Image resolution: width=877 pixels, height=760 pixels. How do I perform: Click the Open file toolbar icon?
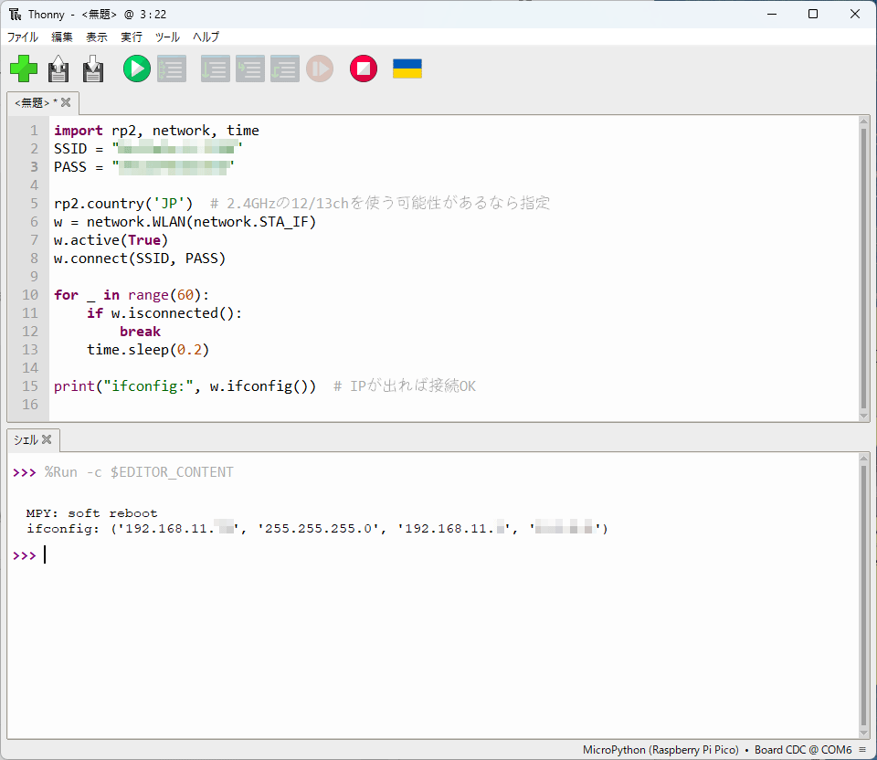(x=58, y=69)
